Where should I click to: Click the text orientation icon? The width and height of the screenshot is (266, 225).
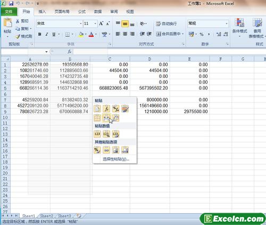142,23
